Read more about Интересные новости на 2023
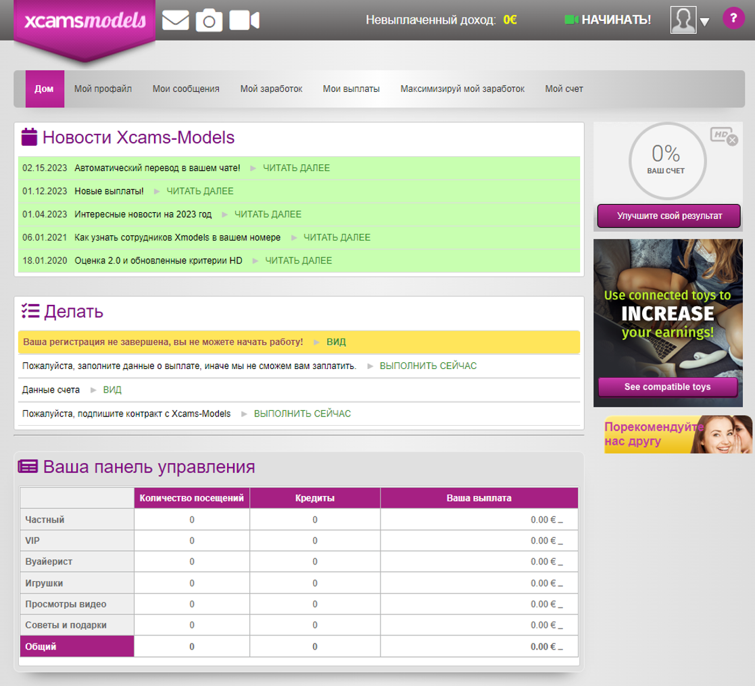The image size is (755, 686). click(268, 214)
